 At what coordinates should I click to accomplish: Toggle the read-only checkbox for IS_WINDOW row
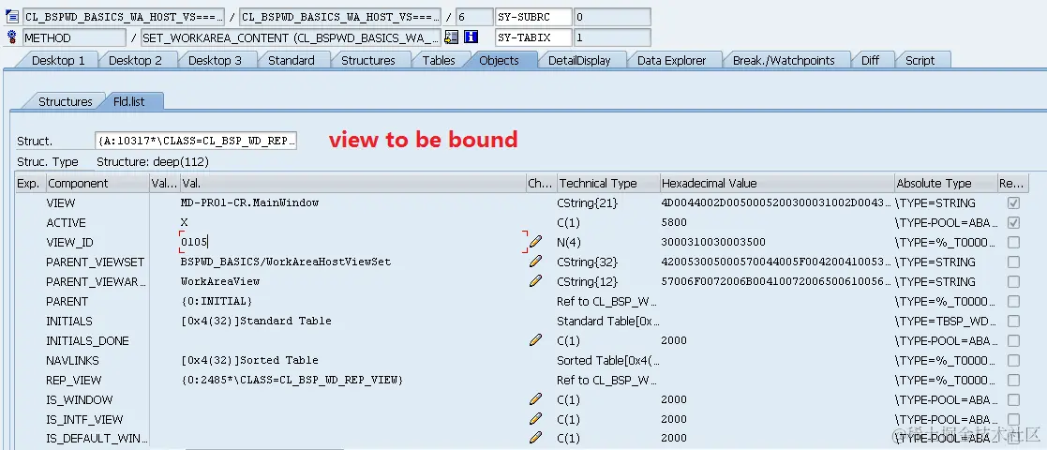tap(1013, 399)
